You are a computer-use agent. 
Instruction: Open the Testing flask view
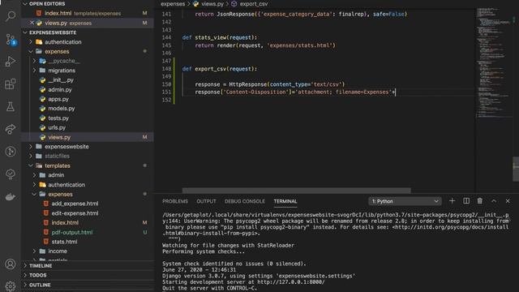[x=11, y=106]
